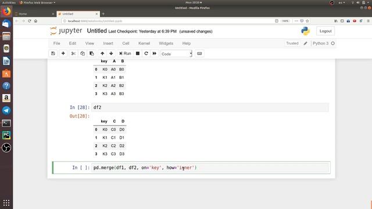Image resolution: width=372 pixels, height=209 pixels.
Task: Show applications grid in the dock
Action: point(6,203)
